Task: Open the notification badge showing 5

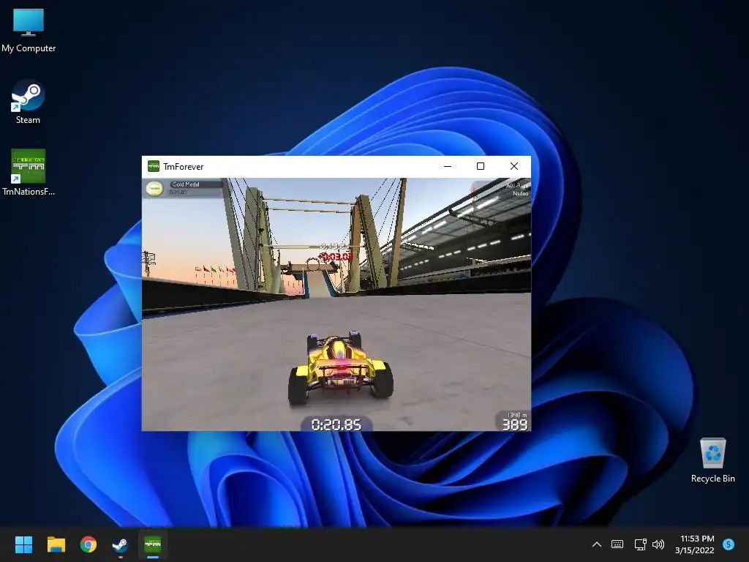Action: (729, 544)
